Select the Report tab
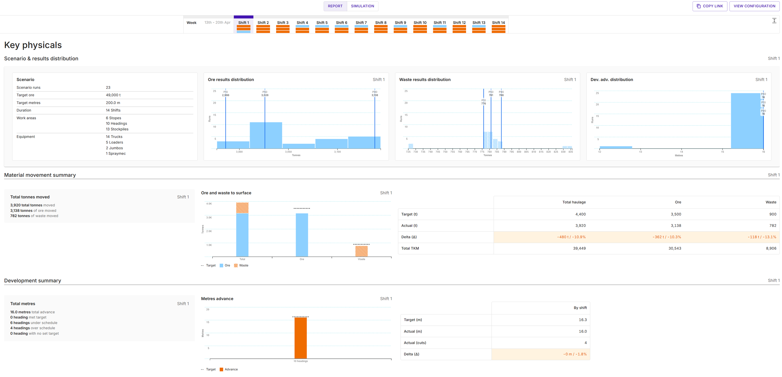The height and width of the screenshot is (377, 782). point(335,6)
